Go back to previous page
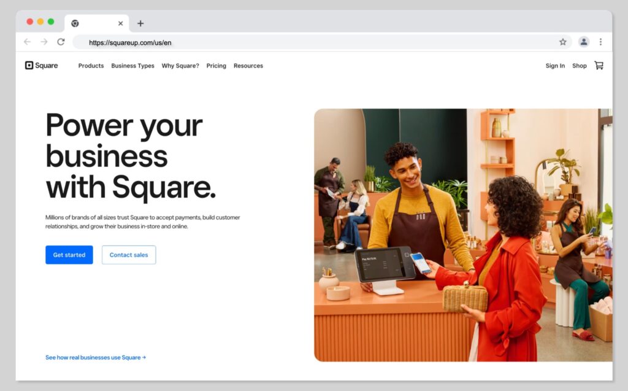The height and width of the screenshot is (391, 628). 27,42
